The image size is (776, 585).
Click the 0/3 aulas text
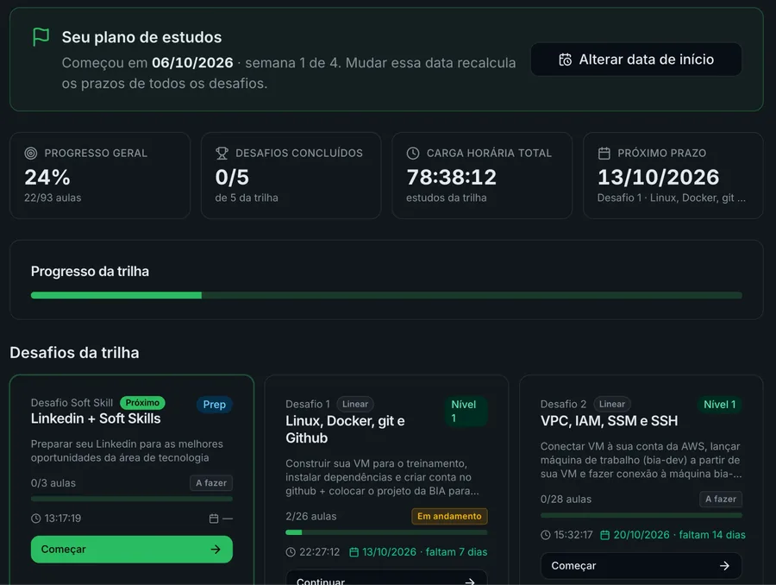[x=53, y=483]
